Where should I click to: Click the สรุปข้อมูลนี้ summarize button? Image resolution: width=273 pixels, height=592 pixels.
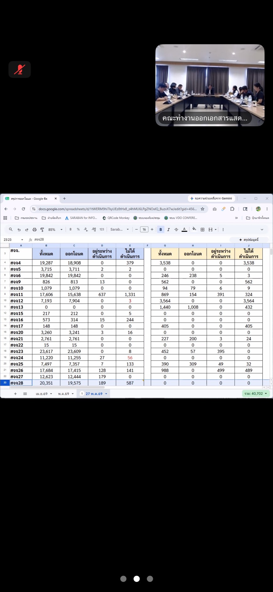(249, 240)
